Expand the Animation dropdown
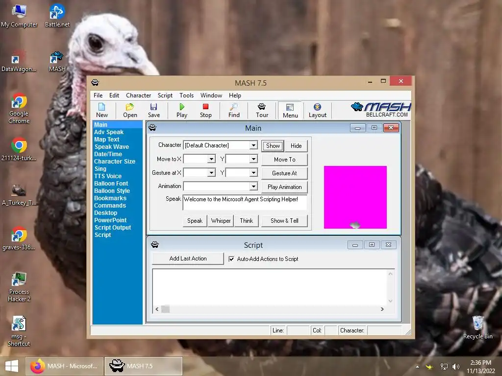This screenshot has height=376, width=502. coord(253,186)
